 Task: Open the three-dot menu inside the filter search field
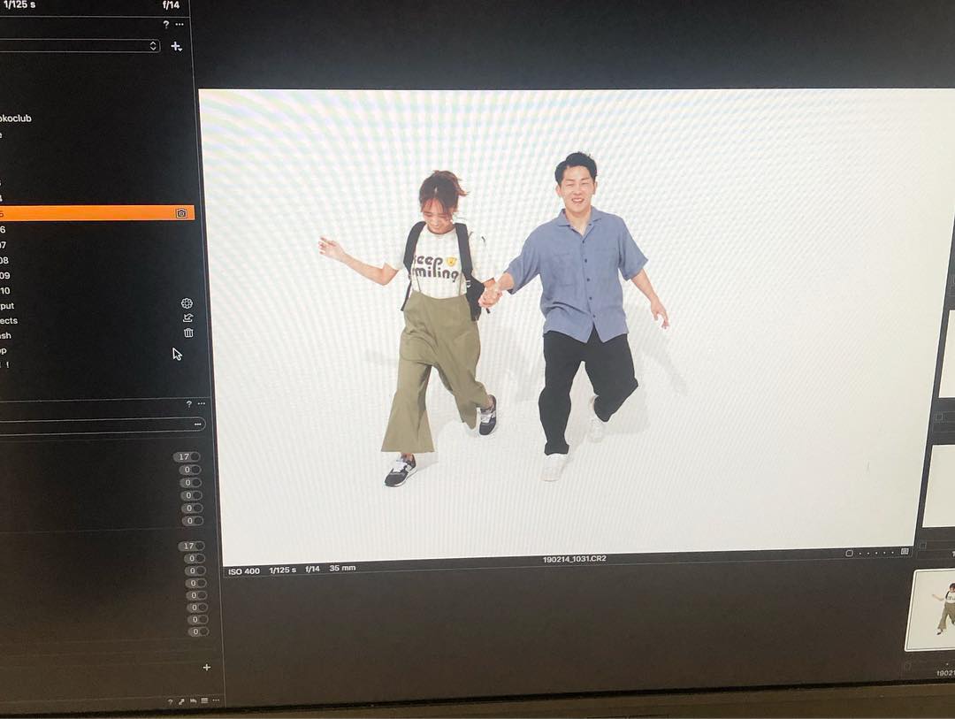[197, 425]
